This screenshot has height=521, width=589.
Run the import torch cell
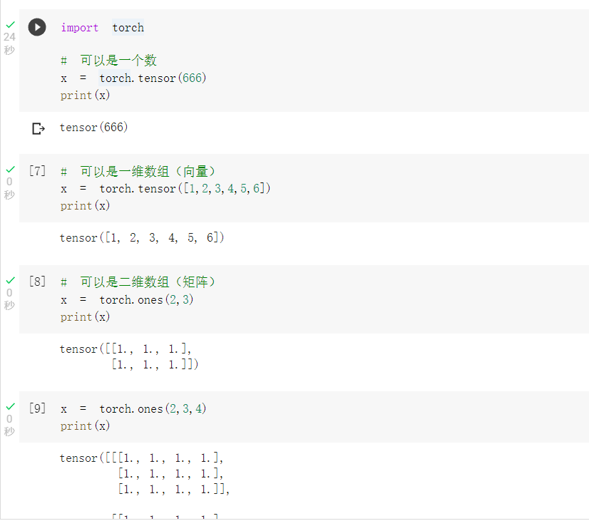coord(37,27)
